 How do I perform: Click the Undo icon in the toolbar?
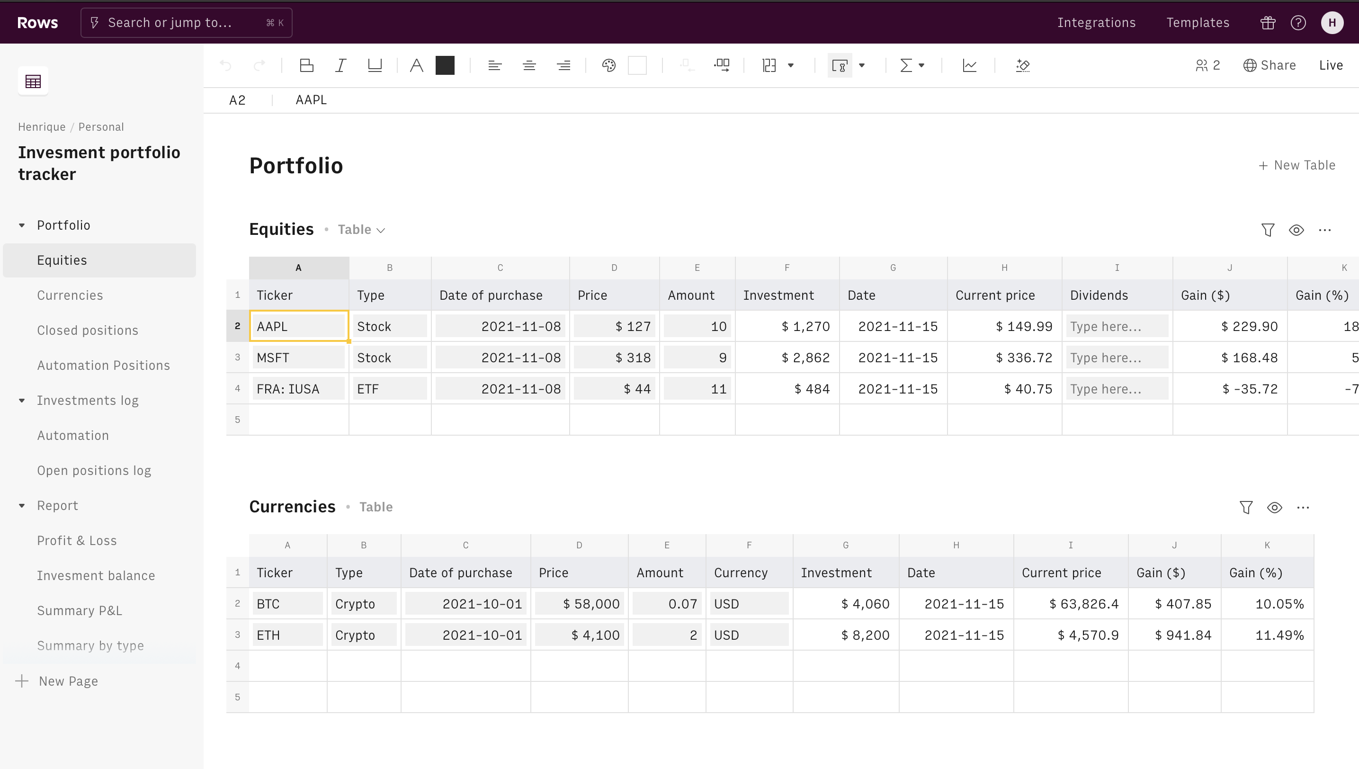[226, 65]
